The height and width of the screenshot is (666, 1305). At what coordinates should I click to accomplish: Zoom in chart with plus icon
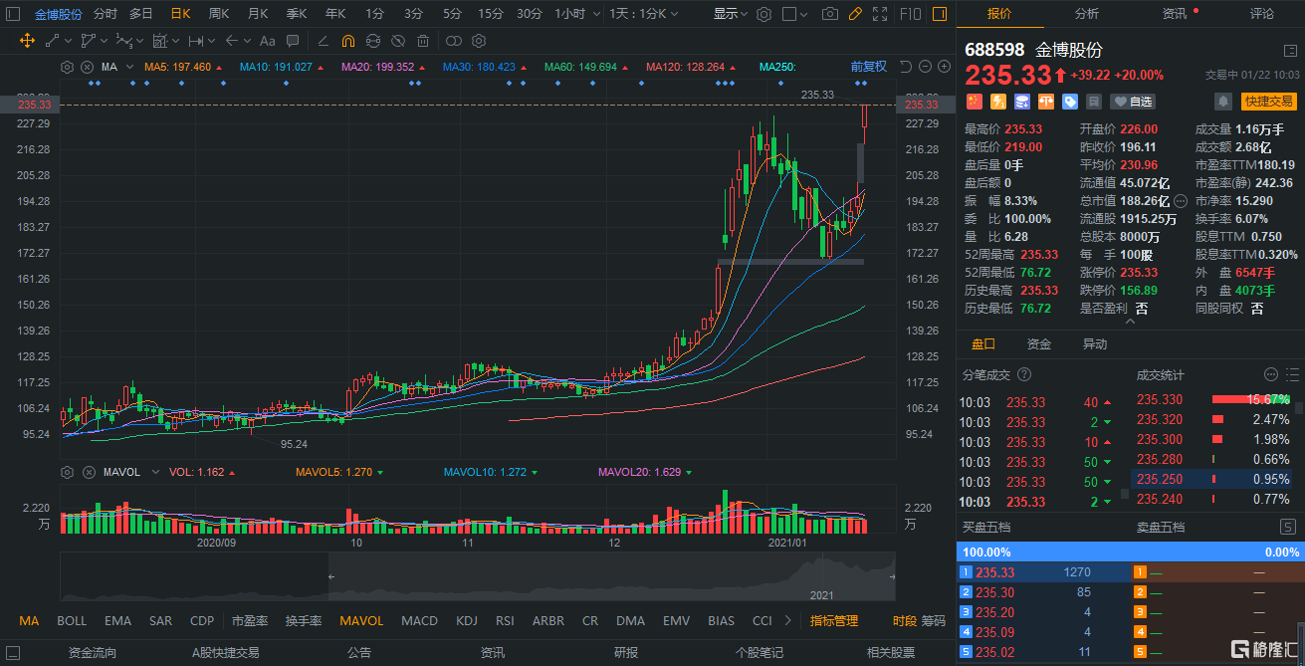[x=944, y=67]
